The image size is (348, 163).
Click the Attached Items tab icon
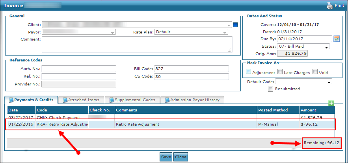[x=65, y=100]
